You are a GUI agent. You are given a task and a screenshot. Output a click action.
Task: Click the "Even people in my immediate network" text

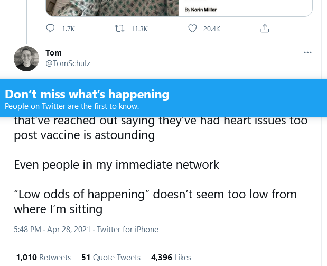tap(116, 164)
